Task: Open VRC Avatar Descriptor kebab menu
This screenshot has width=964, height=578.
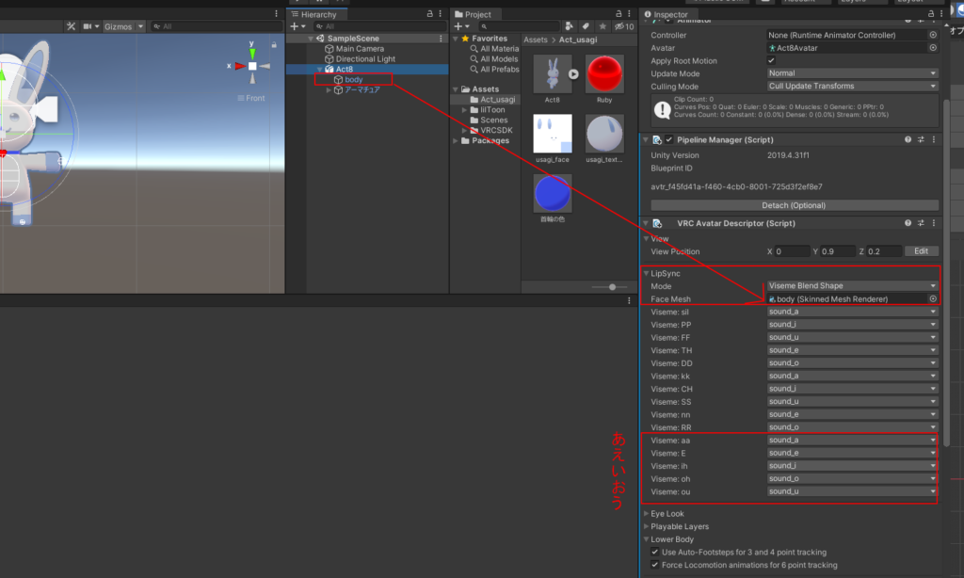Action: 934,223
